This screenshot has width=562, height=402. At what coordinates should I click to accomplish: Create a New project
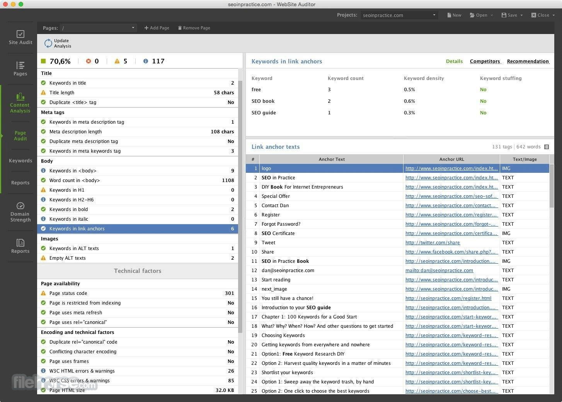click(454, 15)
